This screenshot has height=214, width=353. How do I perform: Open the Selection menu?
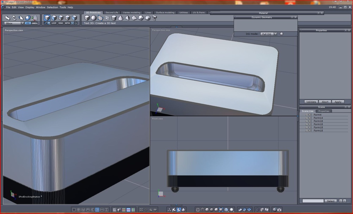click(x=52, y=7)
